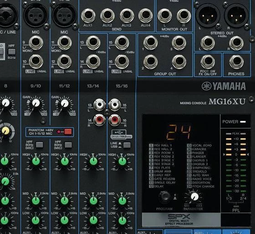Click the LOW 100Hz EQ knob on channel 13/14
Viewport: 255px width, 234px height.
click(93, 221)
